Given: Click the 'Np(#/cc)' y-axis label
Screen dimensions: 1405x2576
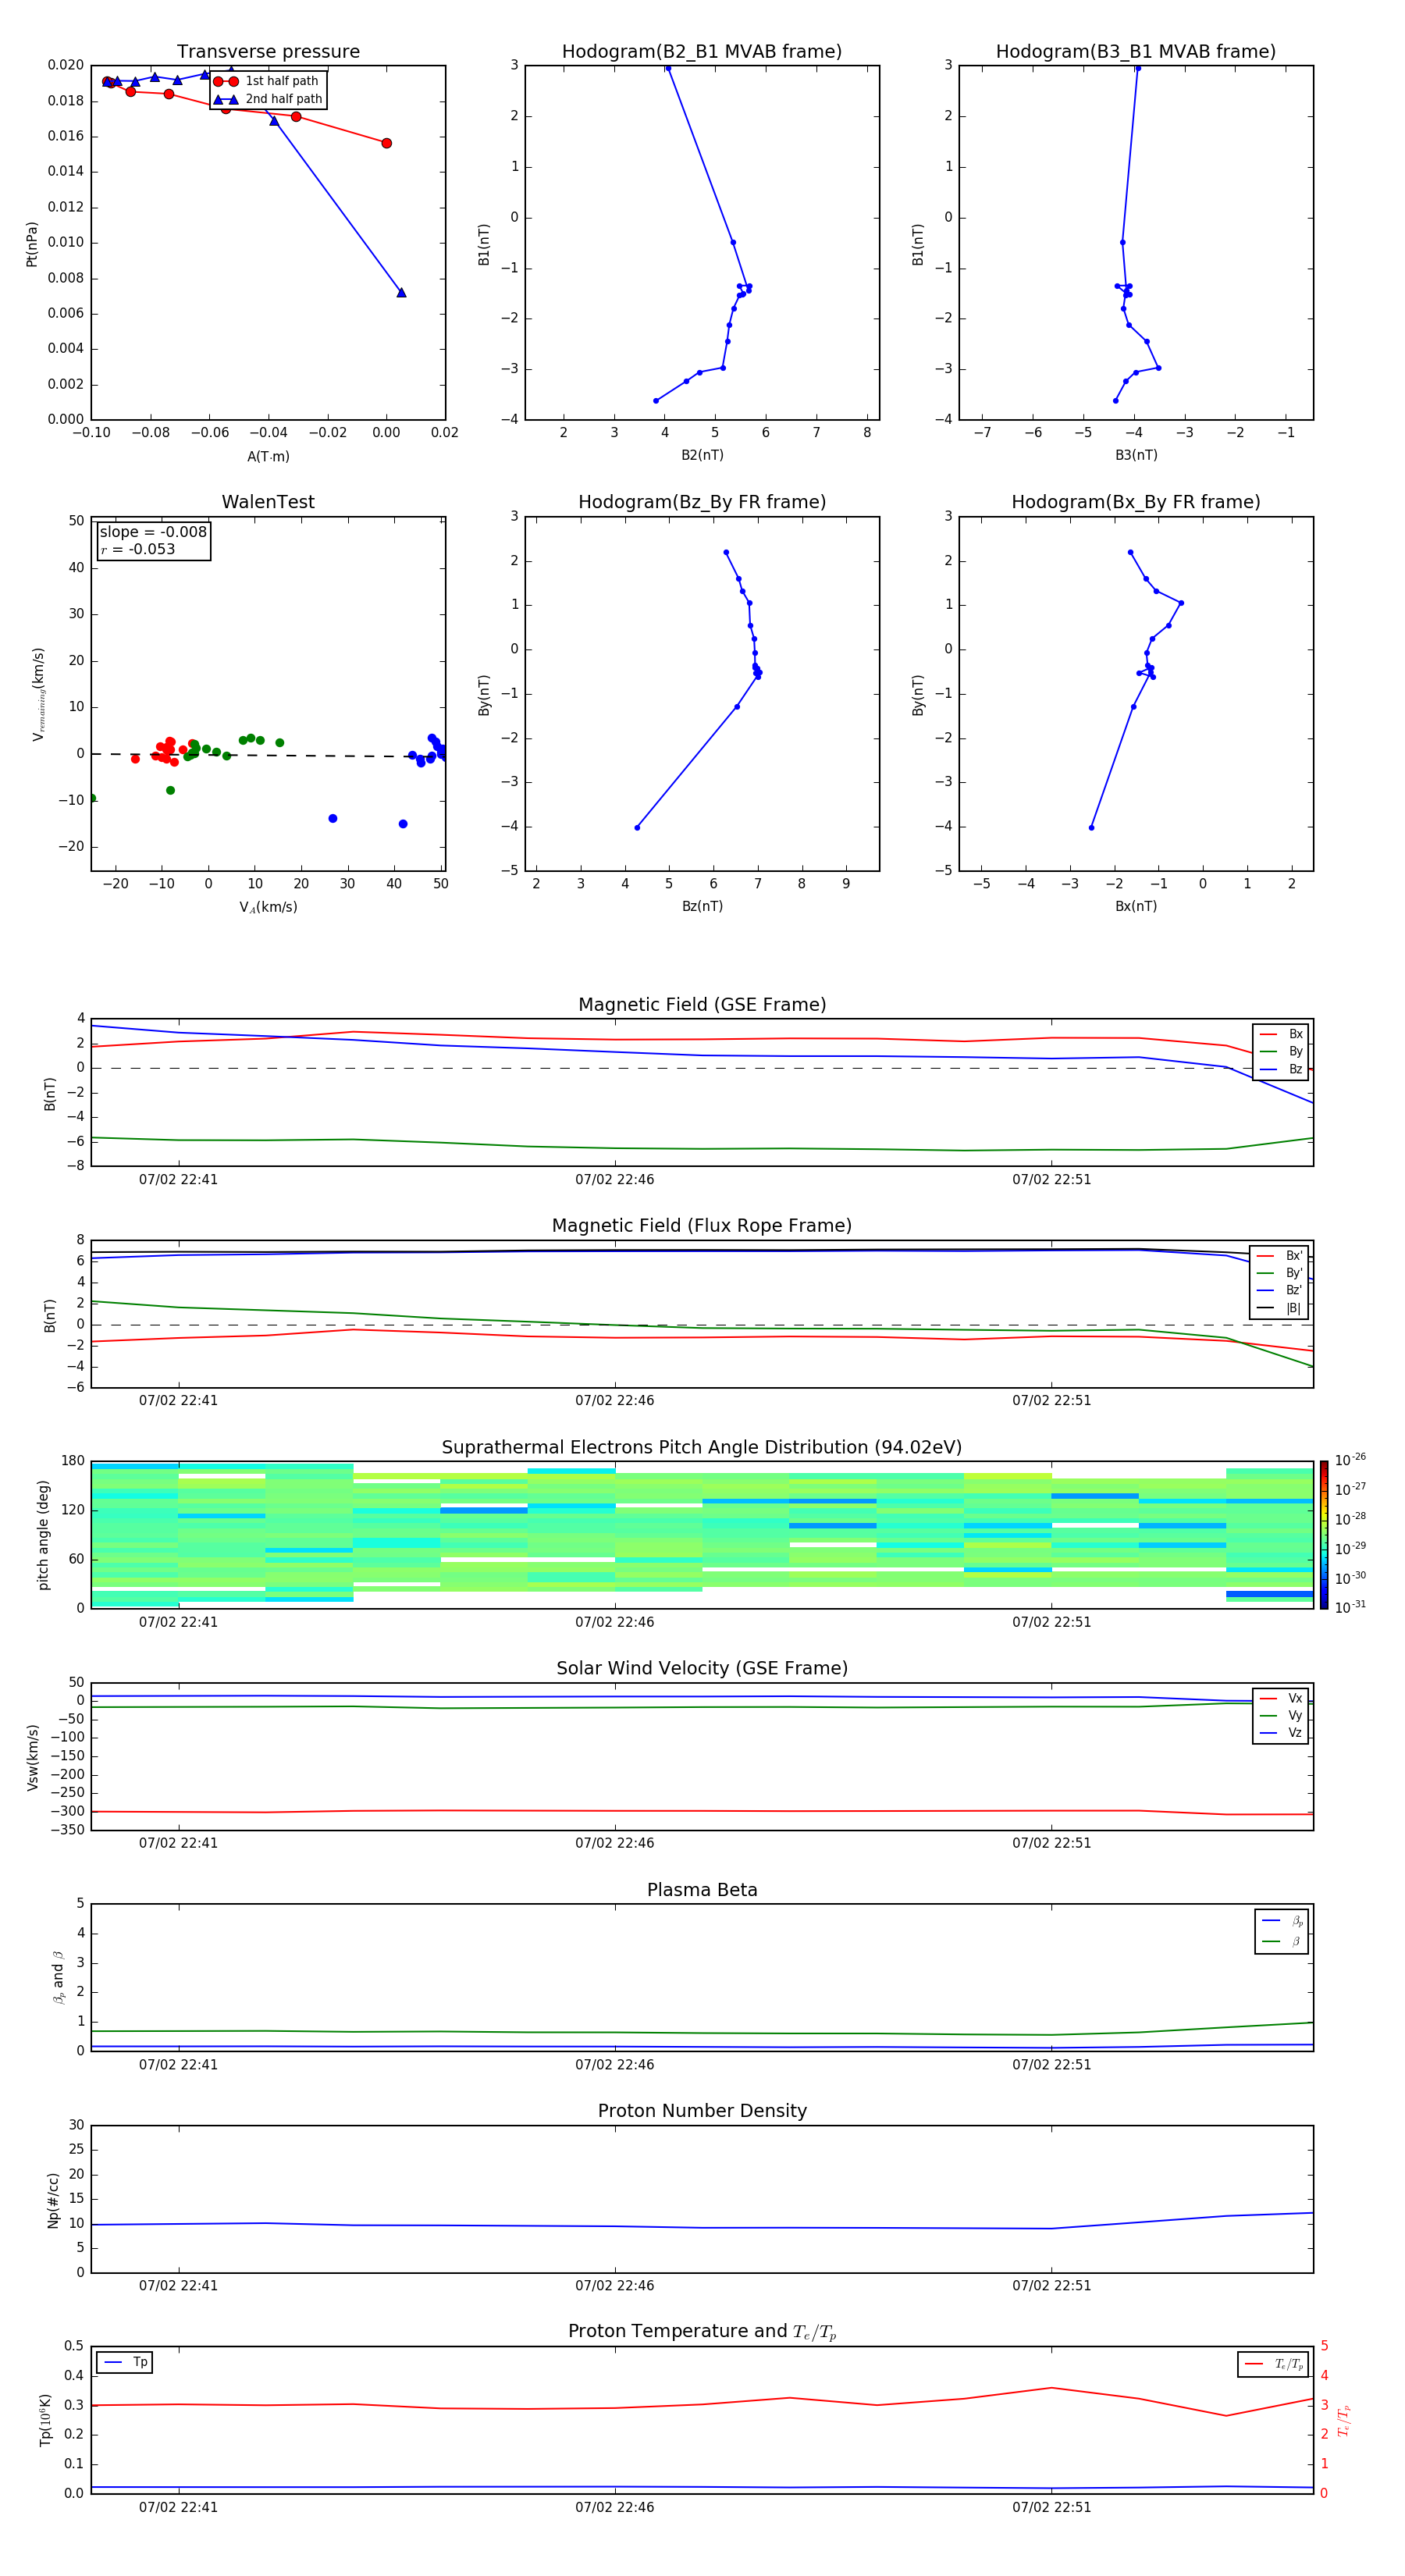Looking at the screenshot, I should [53, 2199].
